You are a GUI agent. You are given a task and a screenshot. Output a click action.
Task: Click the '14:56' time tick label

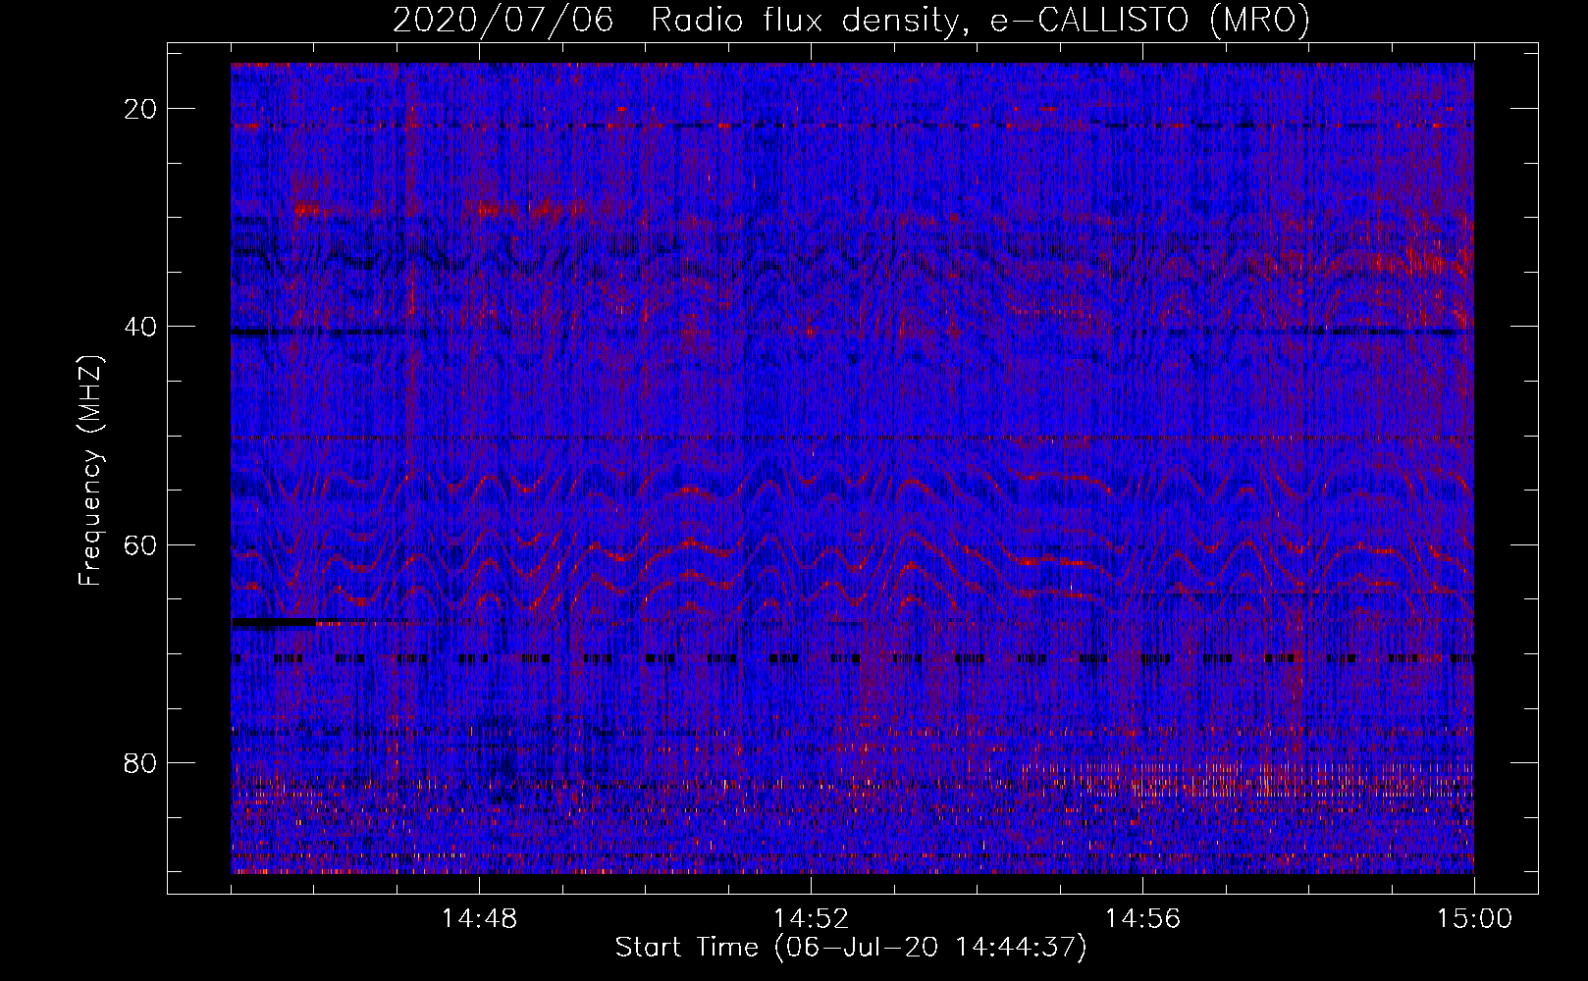[1142, 919]
